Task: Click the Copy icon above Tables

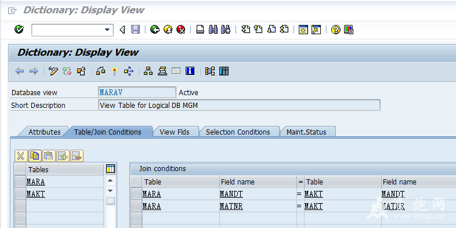Action: [x=35, y=156]
